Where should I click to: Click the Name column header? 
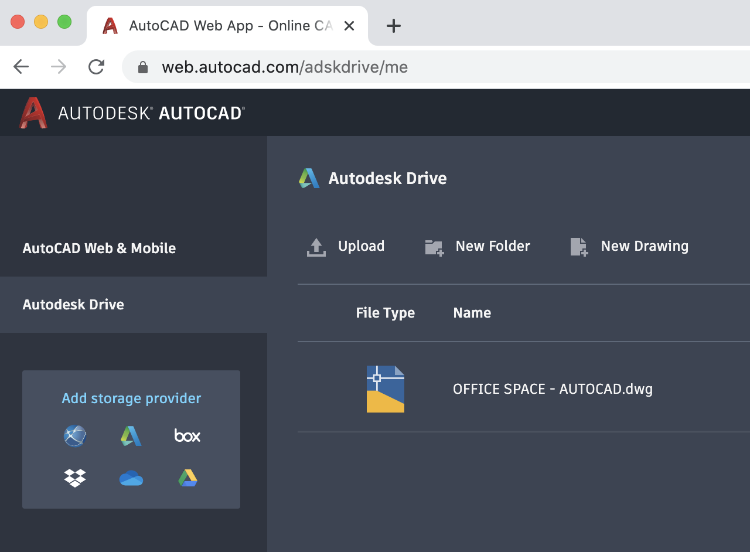click(472, 312)
